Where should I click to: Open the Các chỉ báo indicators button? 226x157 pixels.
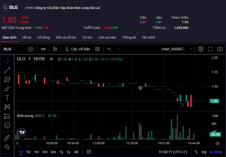(x=78, y=49)
